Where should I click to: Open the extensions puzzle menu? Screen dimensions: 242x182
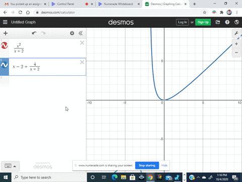(x=222, y=13)
